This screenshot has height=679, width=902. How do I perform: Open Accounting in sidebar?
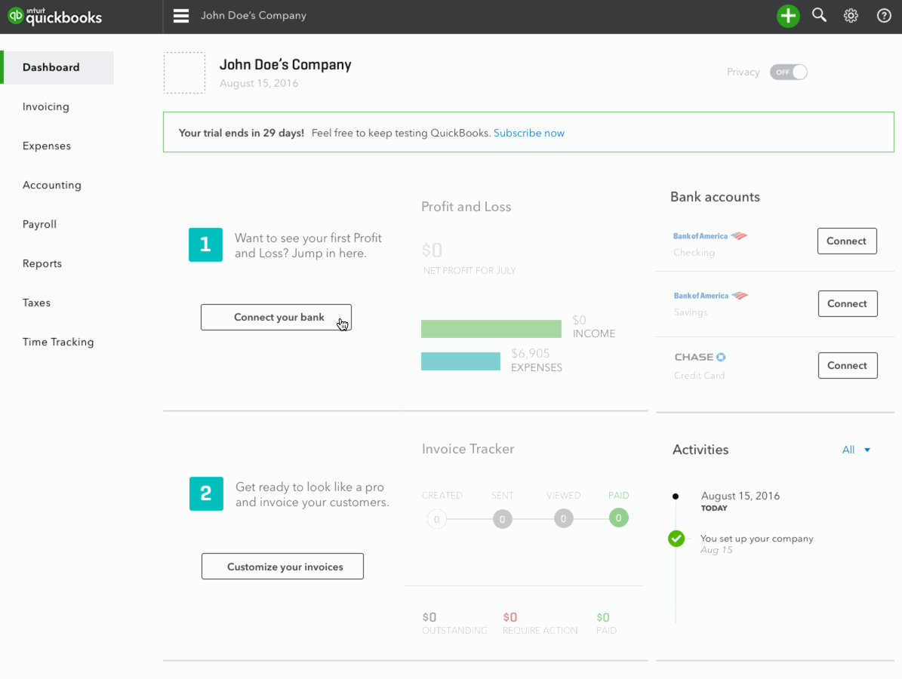[x=52, y=185]
